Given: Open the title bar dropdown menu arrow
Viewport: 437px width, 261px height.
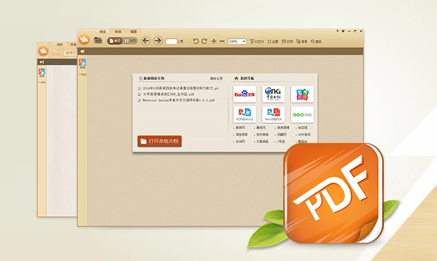Looking at the screenshot, I should click(x=338, y=31).
